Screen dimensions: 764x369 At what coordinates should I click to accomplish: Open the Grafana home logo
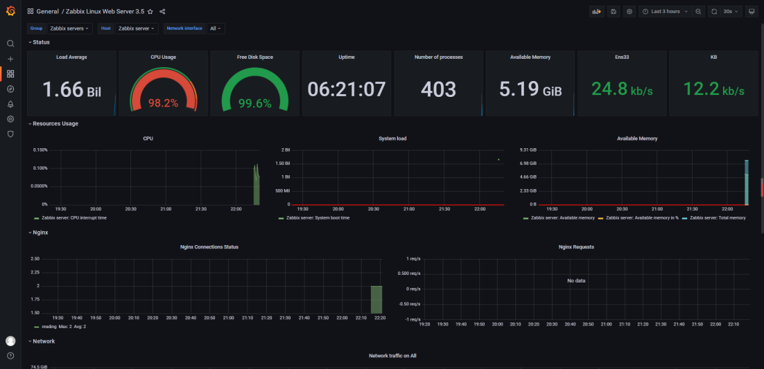[10, 10]
